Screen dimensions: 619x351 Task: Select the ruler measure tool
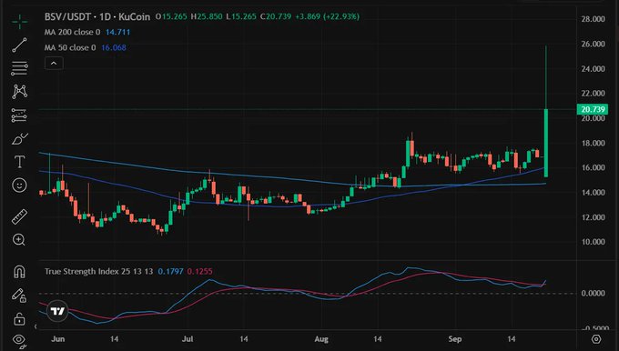click(x=19, y=216)
